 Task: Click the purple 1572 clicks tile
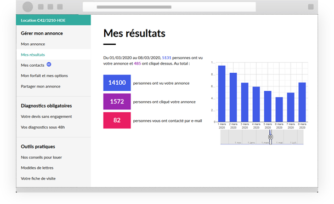117,102
